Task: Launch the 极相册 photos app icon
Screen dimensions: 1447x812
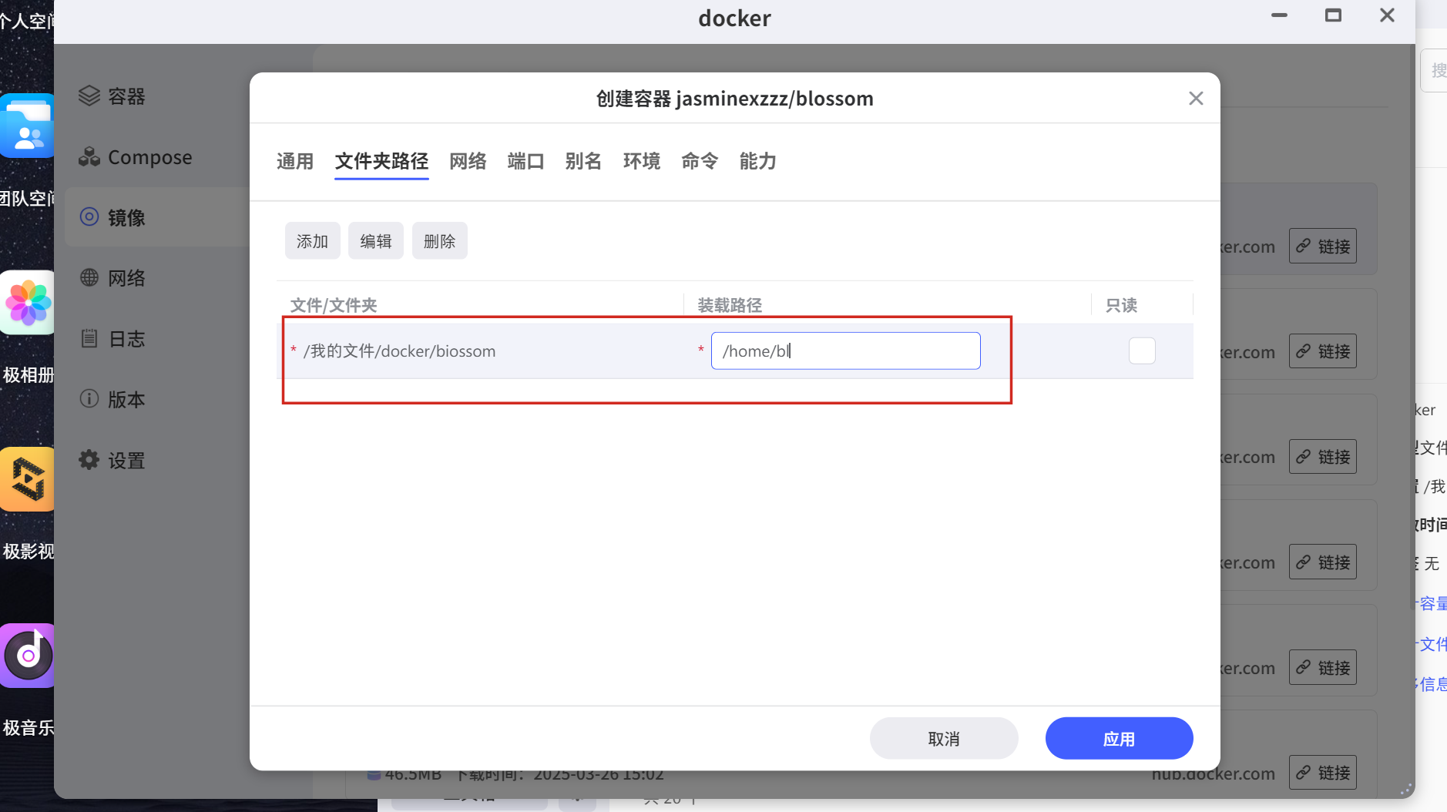Action: pyautogui.click(x=29, y=303)
